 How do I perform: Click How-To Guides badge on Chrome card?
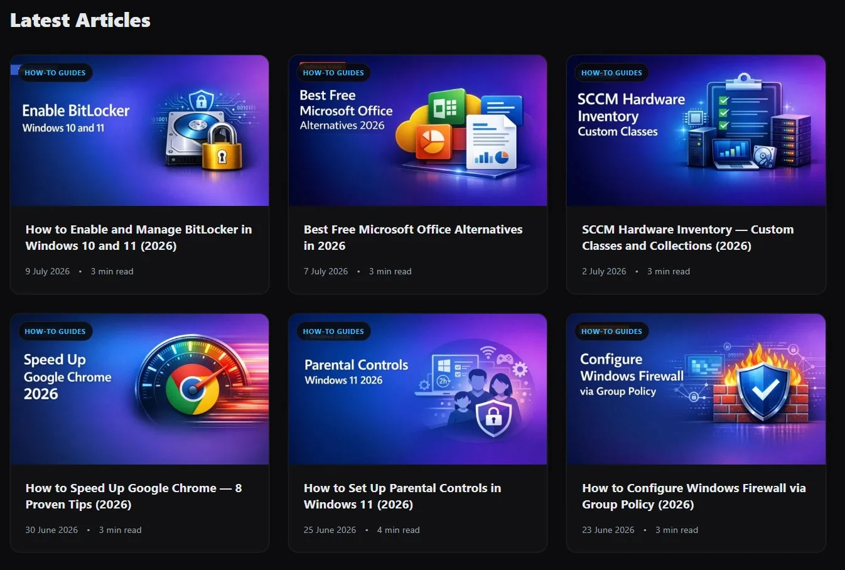point(55,331)
